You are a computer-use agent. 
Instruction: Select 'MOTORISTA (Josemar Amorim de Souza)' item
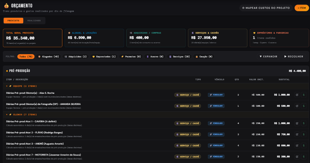(44, 155)
